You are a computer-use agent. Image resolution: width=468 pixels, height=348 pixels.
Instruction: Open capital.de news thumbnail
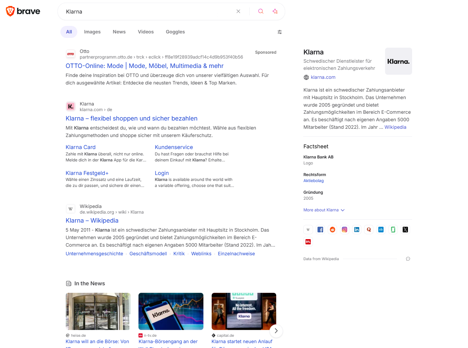click(244, 312)
